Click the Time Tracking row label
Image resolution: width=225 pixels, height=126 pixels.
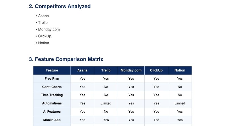tap(52, 95)
